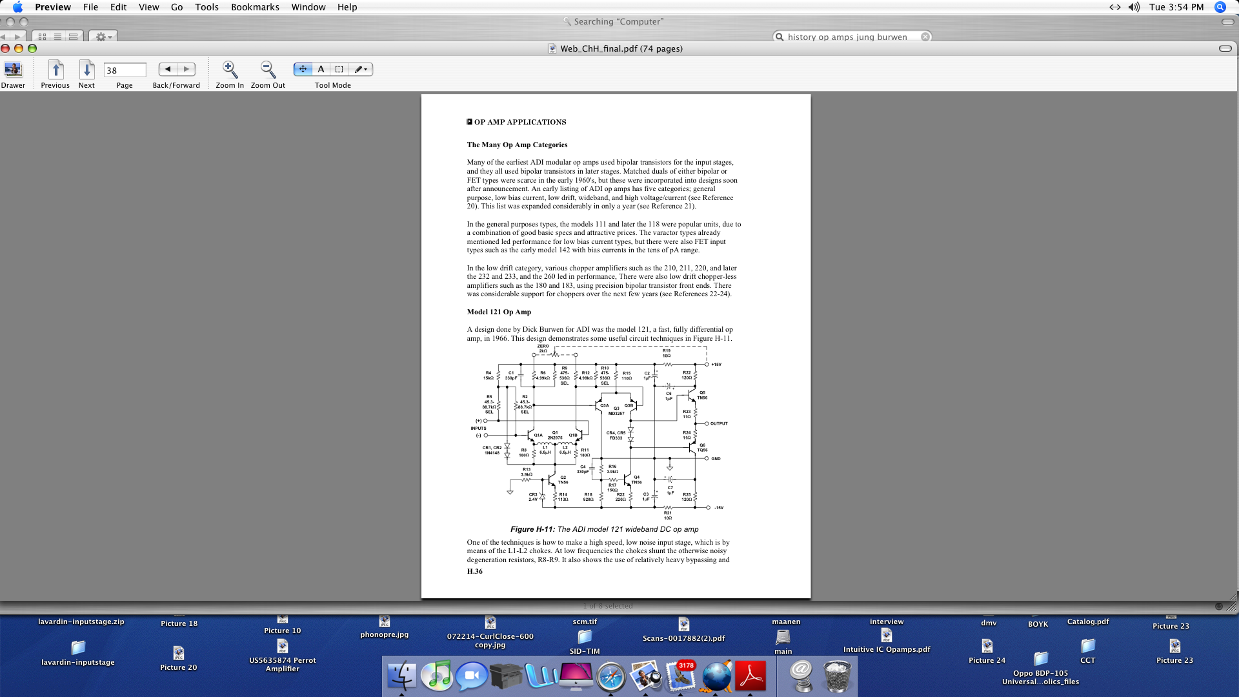Switch Finder window to list view
This screenshot has height=697, width=1239.
tap(57, 37)
